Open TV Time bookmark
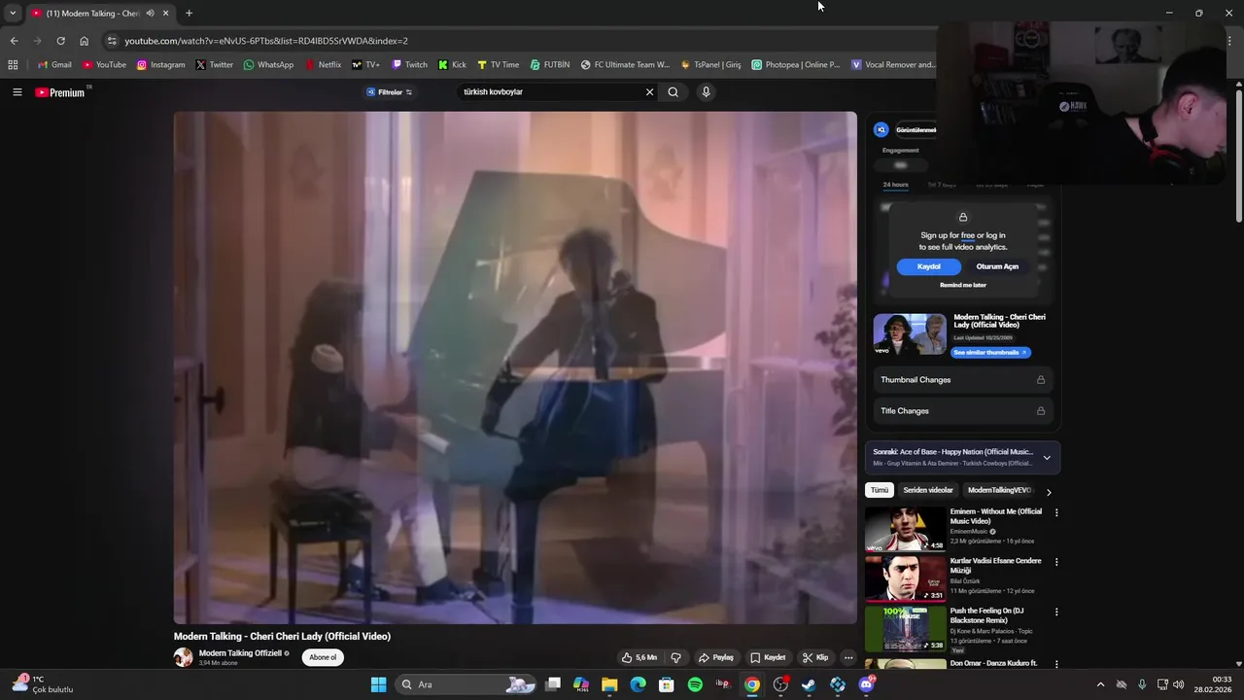The image size is (1244, 700). point(498,64)
